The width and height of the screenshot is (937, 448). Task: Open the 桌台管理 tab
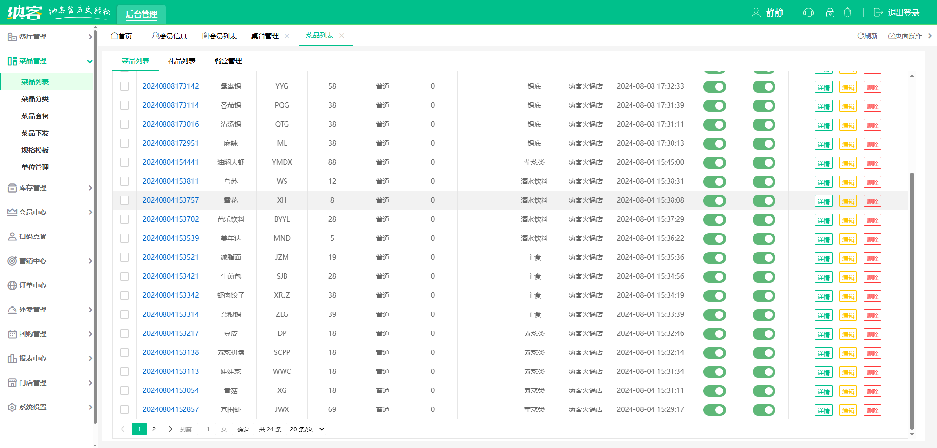pyautogui.click(x=265, y=35)
